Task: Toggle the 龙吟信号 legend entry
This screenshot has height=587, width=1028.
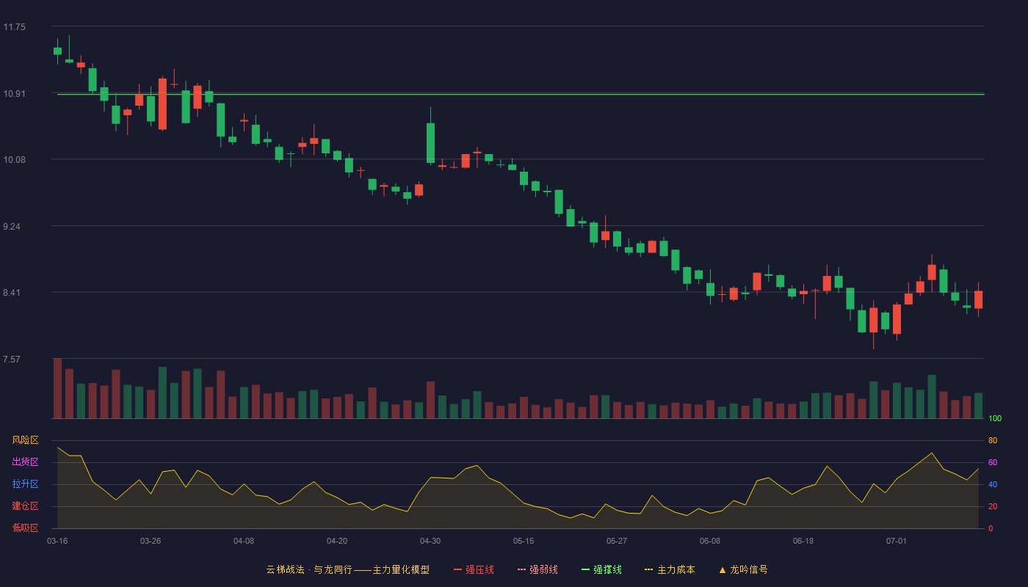Action: [743, 569]
